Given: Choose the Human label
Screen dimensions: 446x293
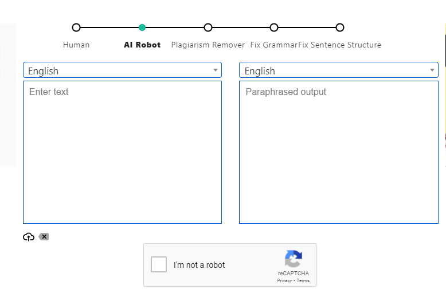Looking at the screenshot, I should tap(76, 45).
